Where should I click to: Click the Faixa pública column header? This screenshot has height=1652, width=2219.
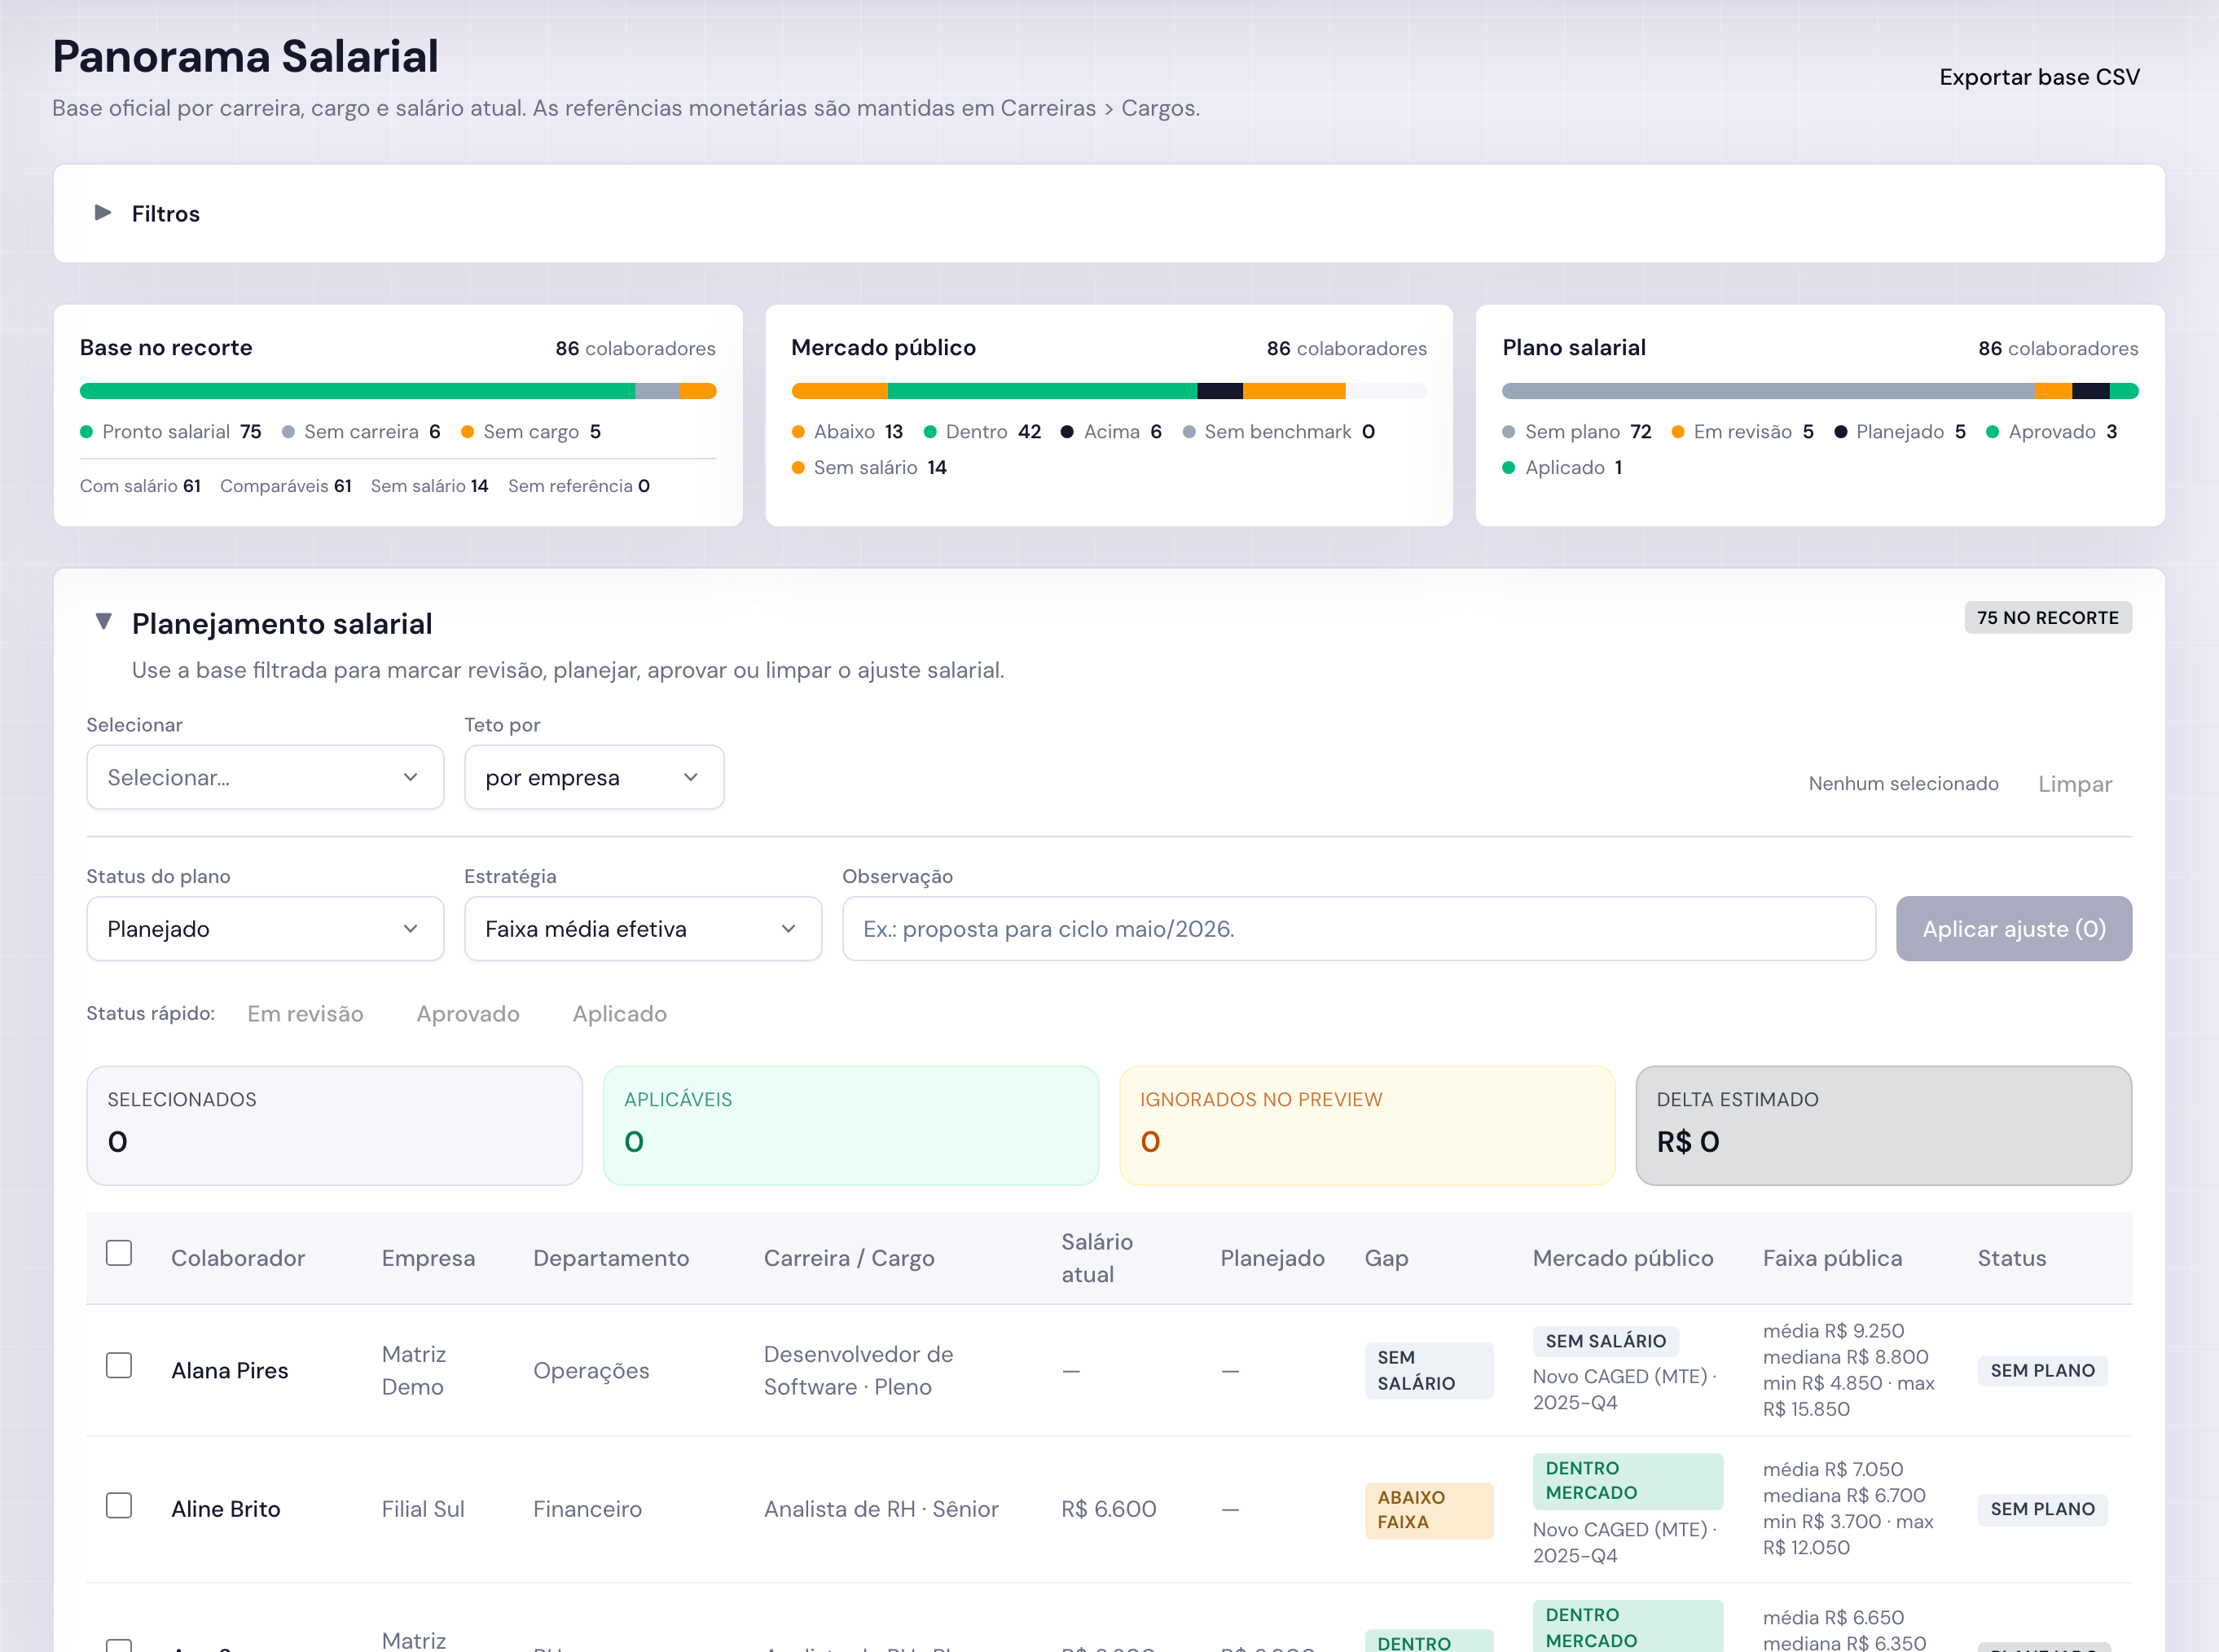[x=1832, y=1258]
